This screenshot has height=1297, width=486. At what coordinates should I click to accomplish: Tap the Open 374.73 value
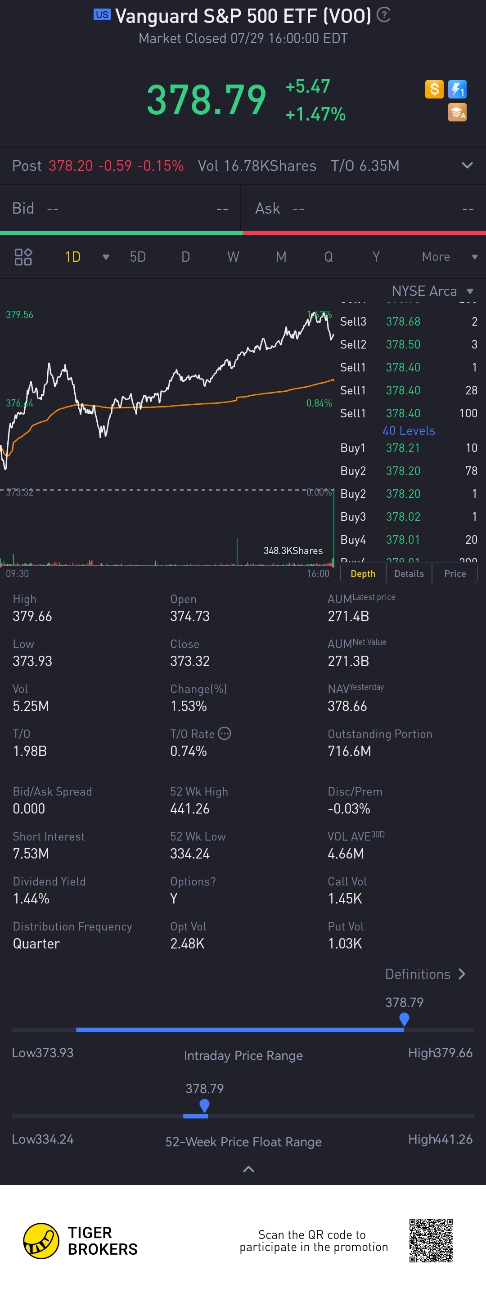pyautogui.click(x=190, y=616)
